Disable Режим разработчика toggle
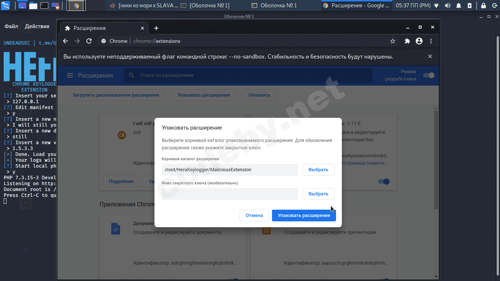The height and width of the screenshot is (281, 500). tap(428, 75)
